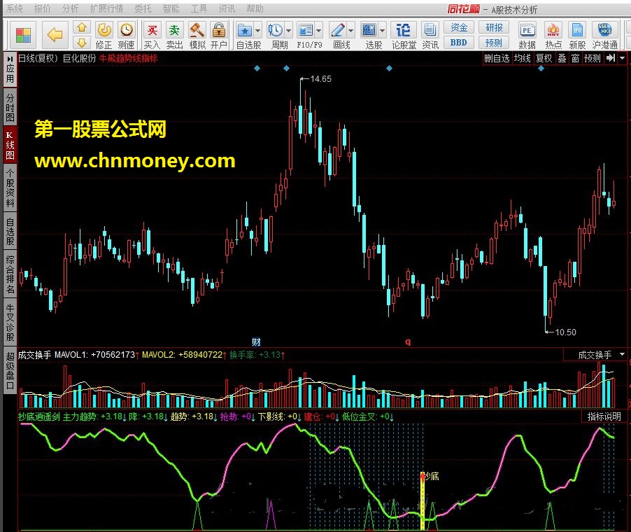Run the 修正 data correction tool
631x532 pixels.
click(104, 36)
